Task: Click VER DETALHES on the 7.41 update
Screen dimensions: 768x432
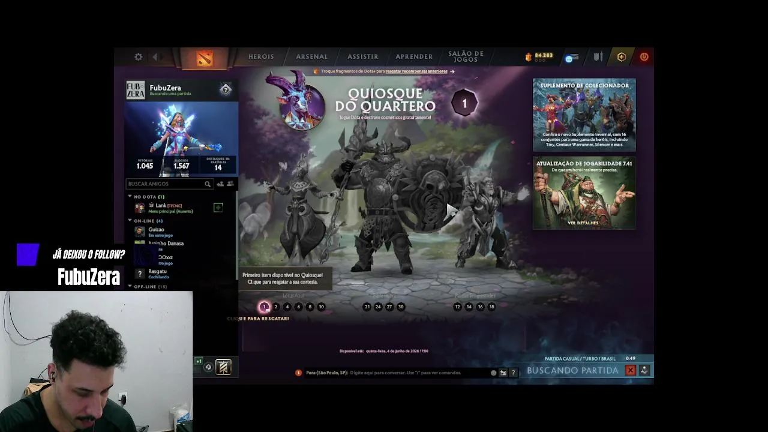Action: tap(583, 223)
